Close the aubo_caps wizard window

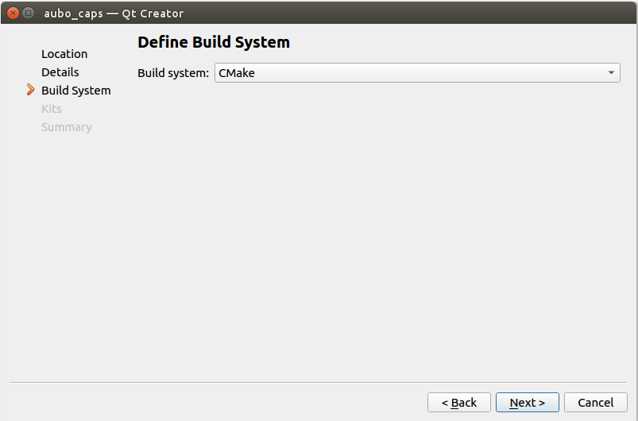click(x=13, y=13)
